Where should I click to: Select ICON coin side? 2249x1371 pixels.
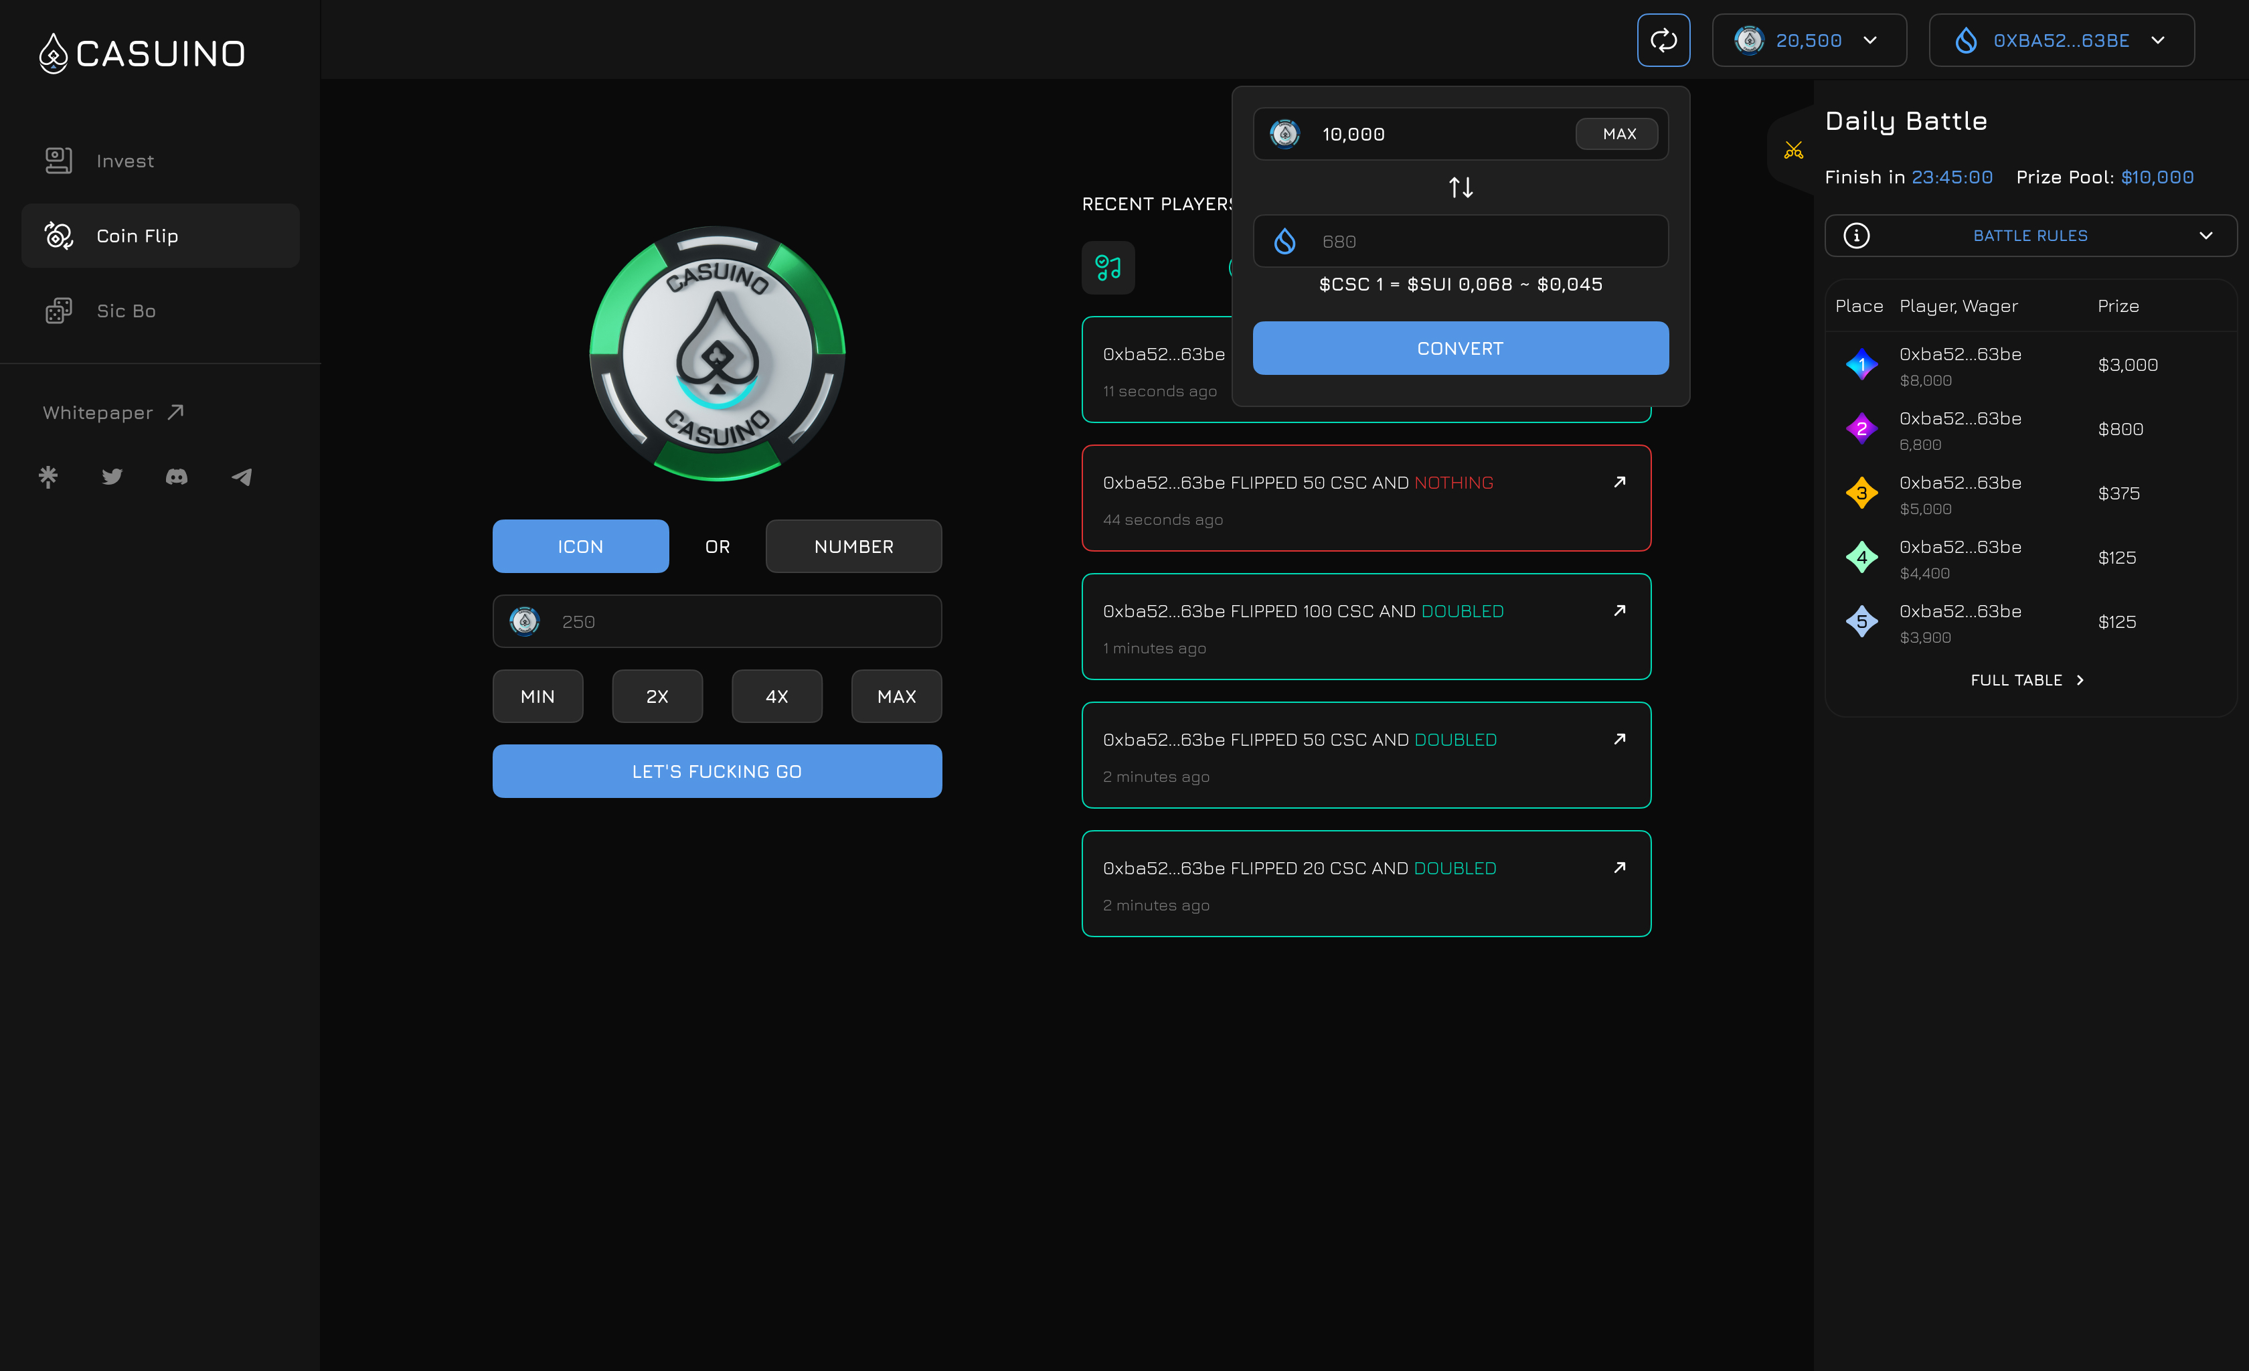[580, 546]
